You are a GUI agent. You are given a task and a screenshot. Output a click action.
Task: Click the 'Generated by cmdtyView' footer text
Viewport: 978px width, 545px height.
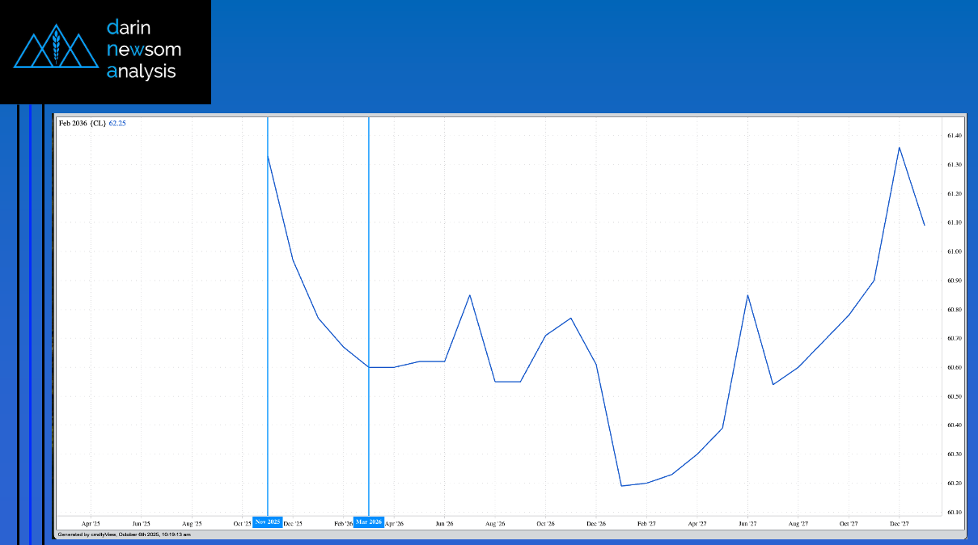(124, 534)
